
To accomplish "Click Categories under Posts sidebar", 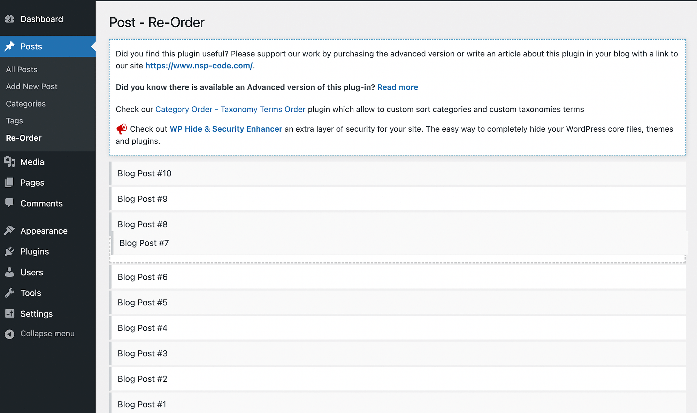I will [26, 103].
